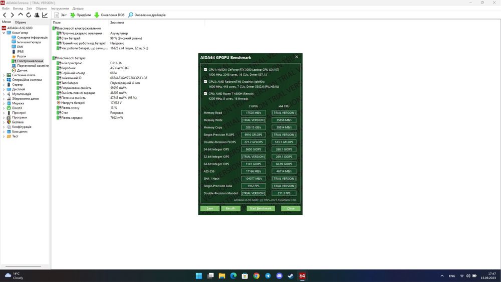
Task: Click Save in GPGPU Benchmark dialog
Action: click(209, 208)
